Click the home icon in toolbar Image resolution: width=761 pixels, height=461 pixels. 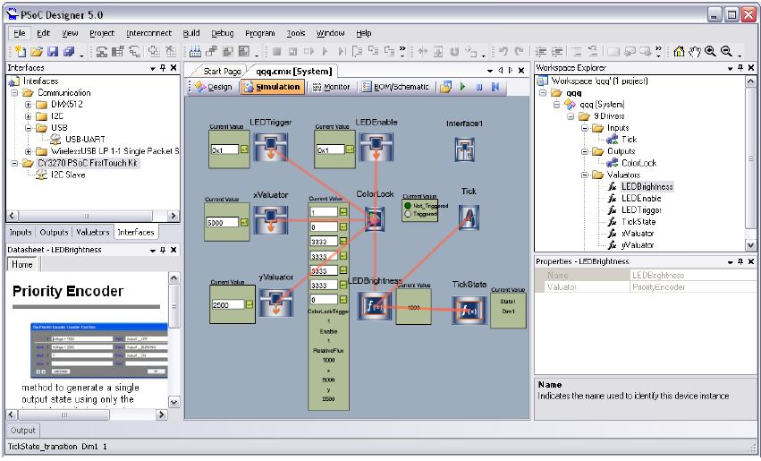[x=679, y=51]
